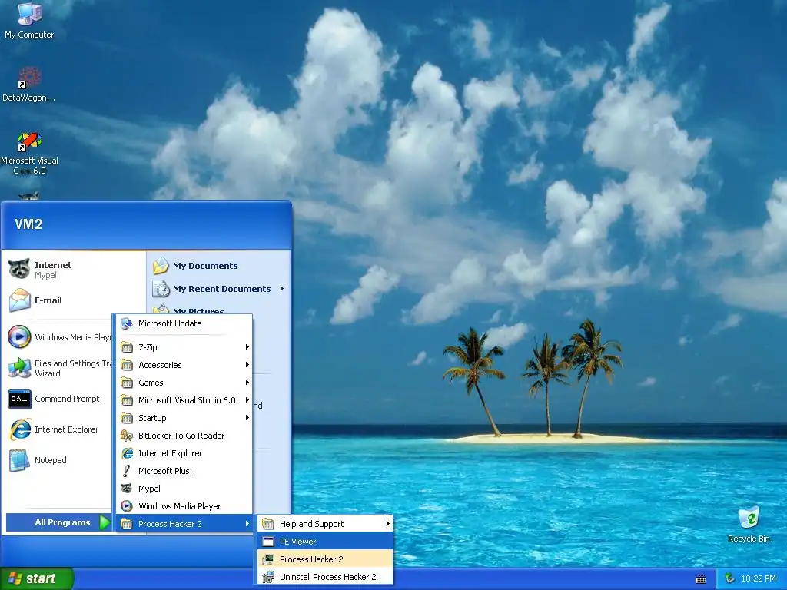Open the DataWagon desktop shortcut icon
This screenshot has width=787, height=590.
click(29, 78)
